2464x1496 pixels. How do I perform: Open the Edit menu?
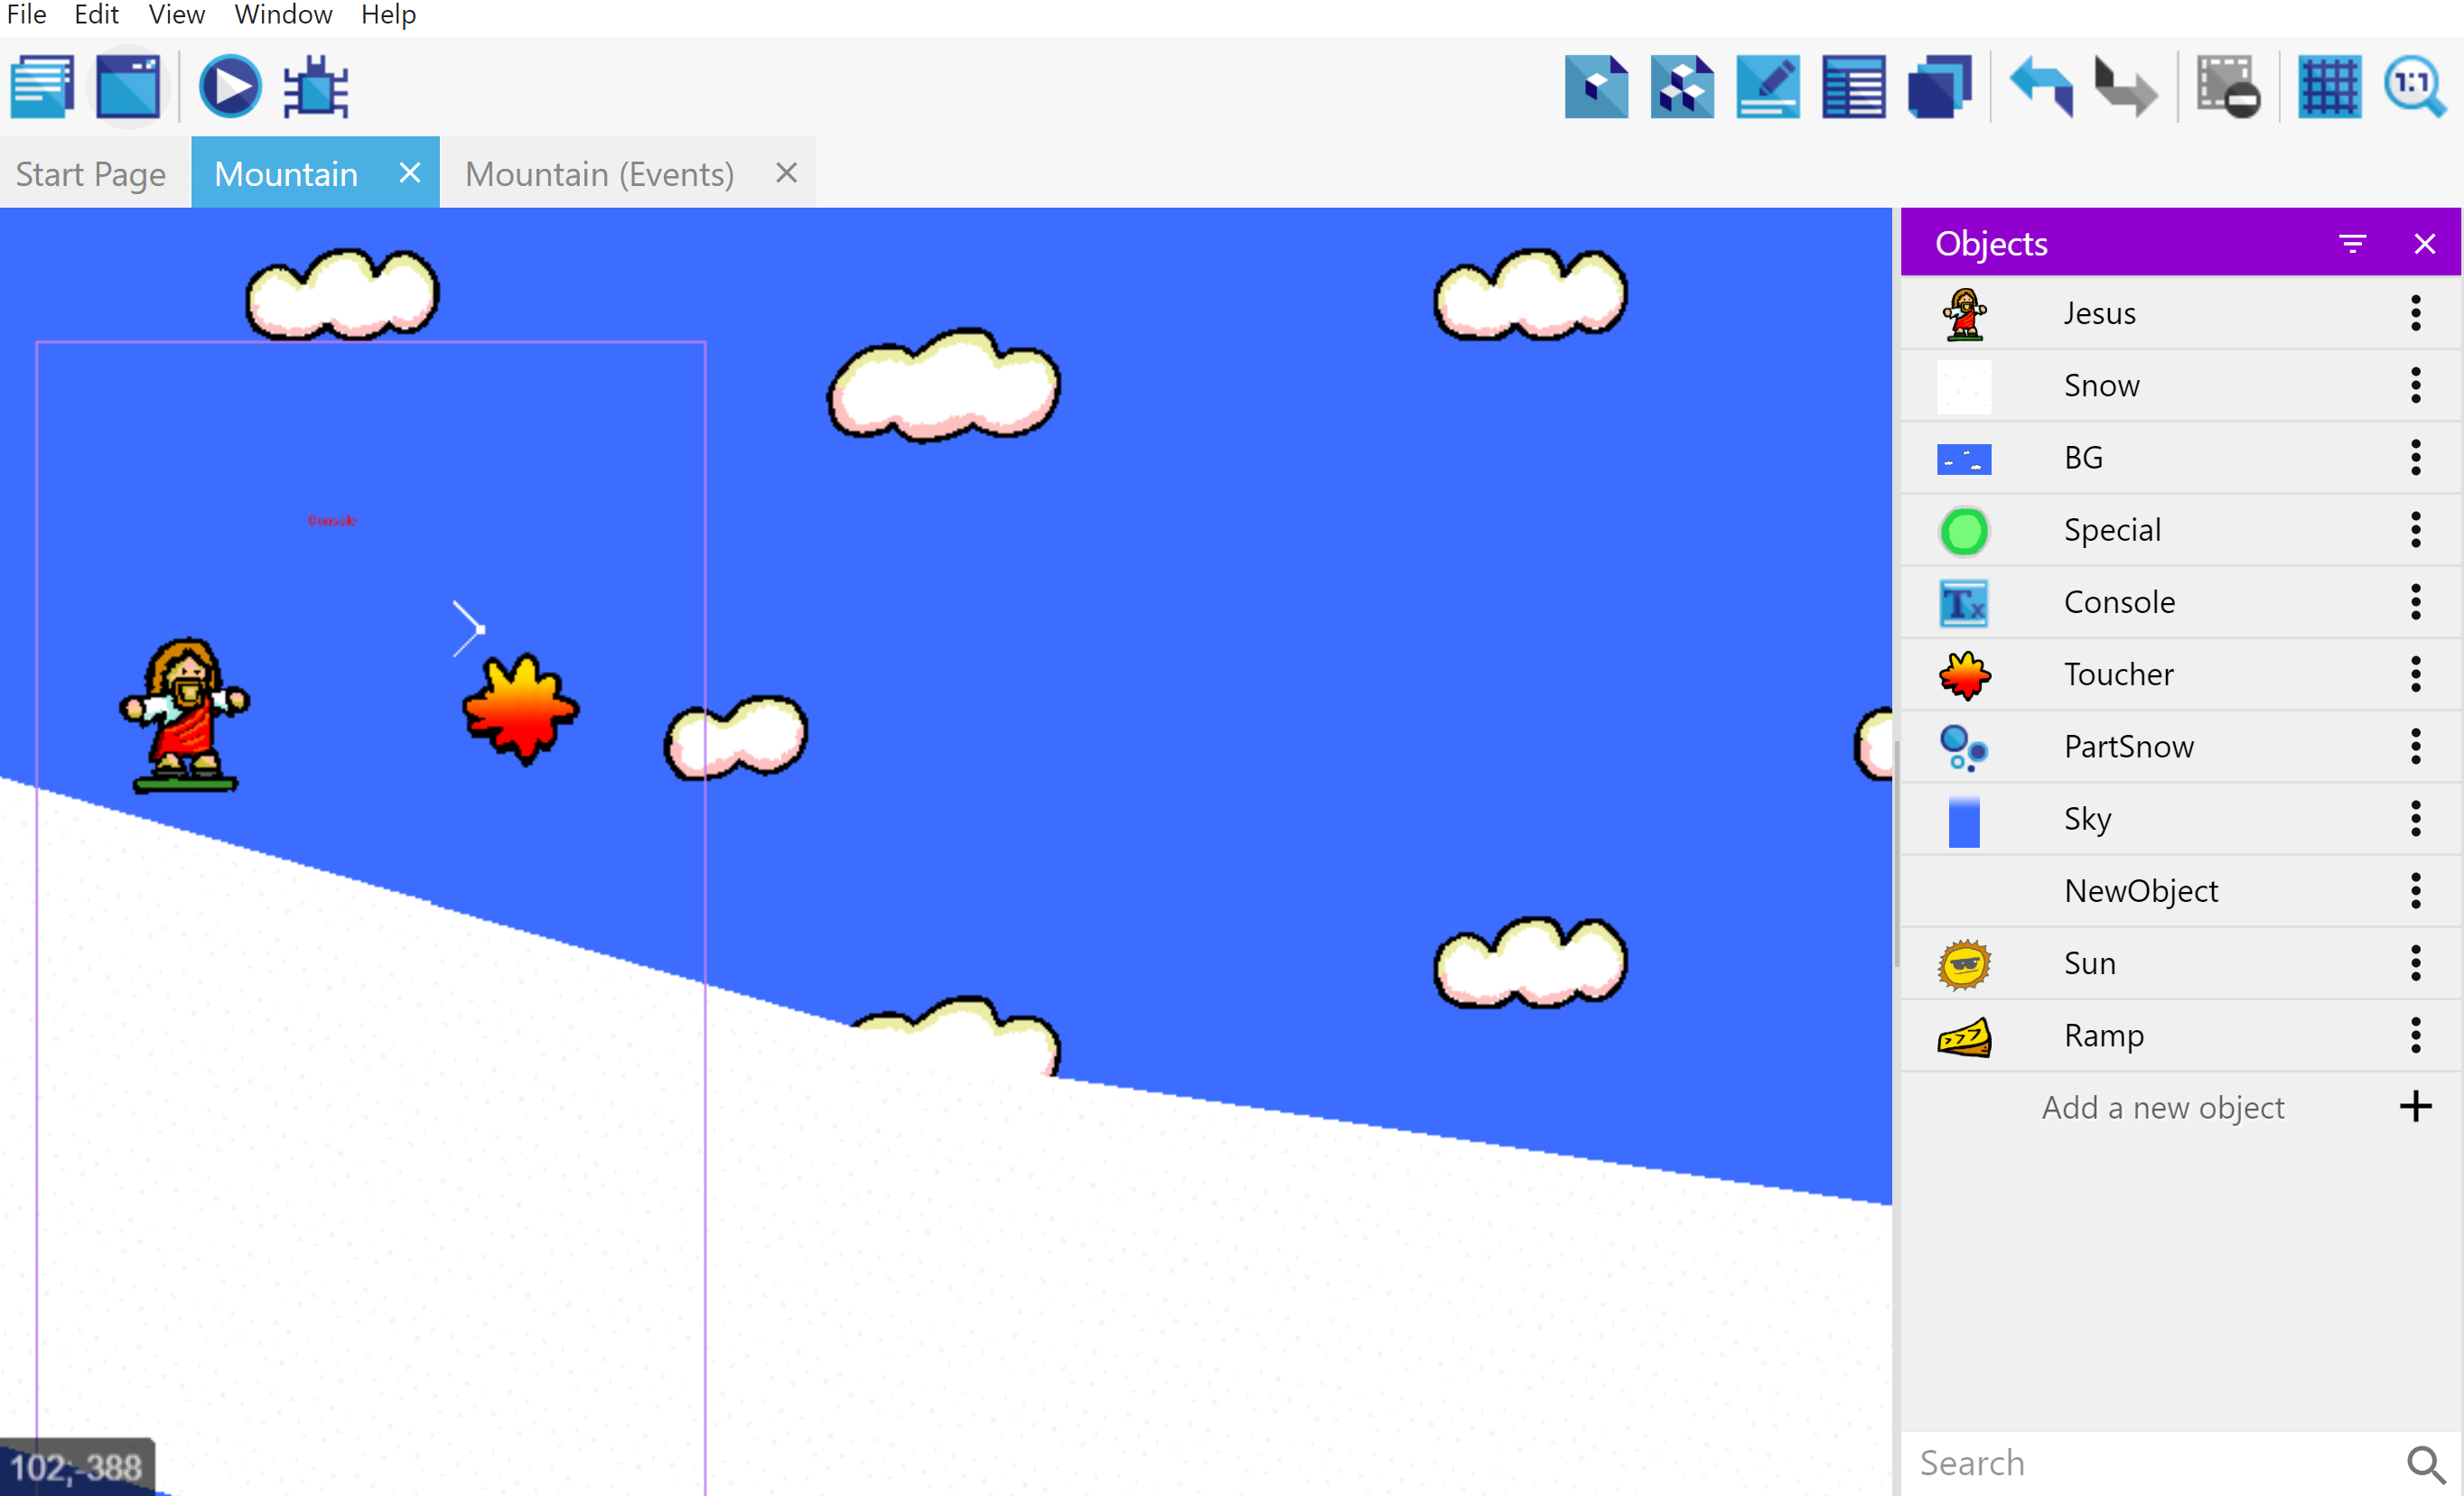[97, 14]
